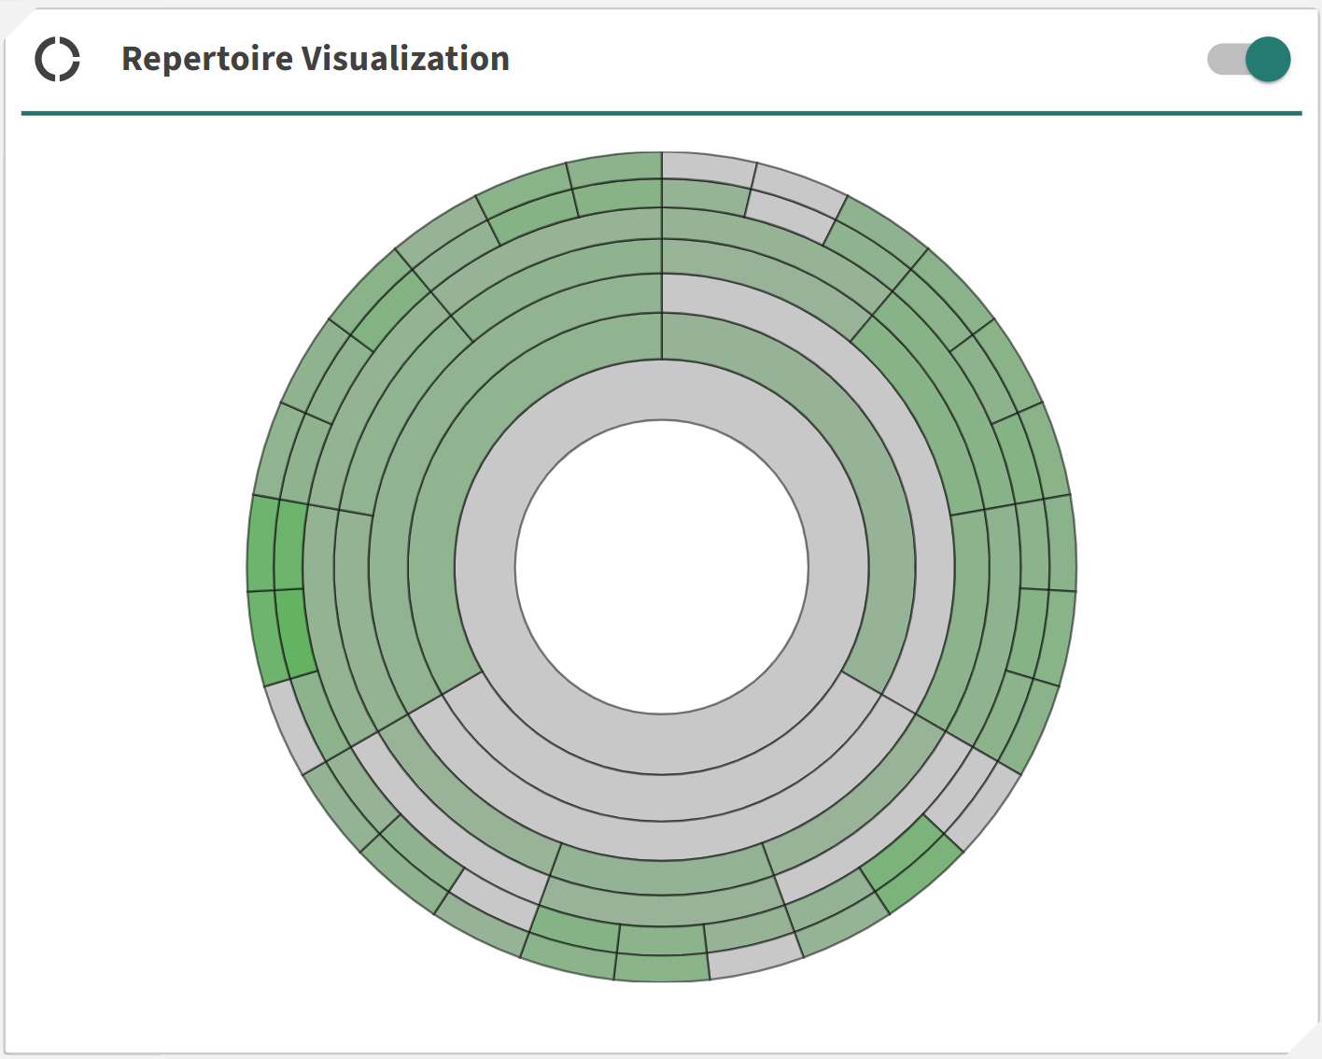Image resolution: width=1322 pixels, height=1059 pixels.
Task: Click the donut chart icon beside the title
Action: click(x=58, y=60)
